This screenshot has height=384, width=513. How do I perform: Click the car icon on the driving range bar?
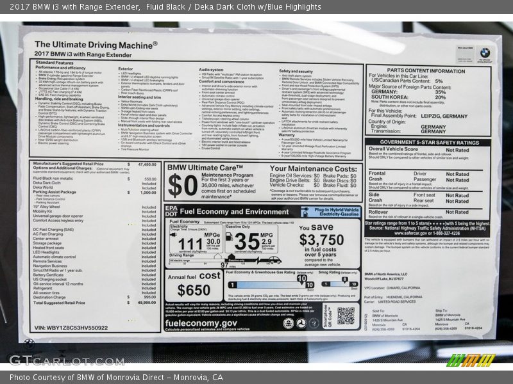point(274,260)
